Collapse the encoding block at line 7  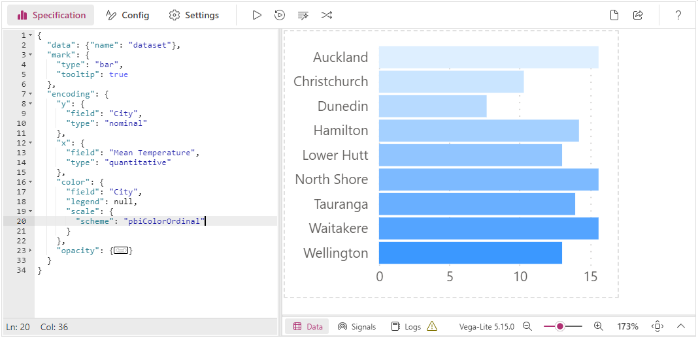[x=30, y=94]
